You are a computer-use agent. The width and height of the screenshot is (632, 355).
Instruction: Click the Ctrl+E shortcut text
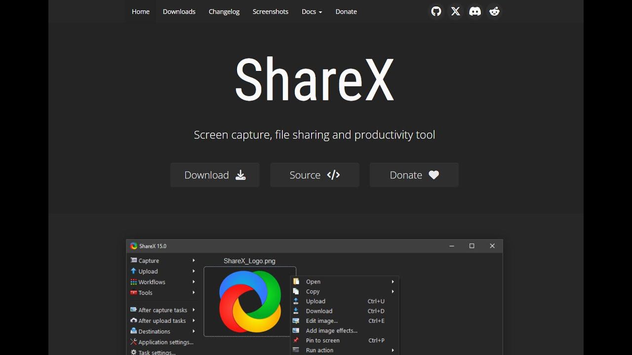click(376, 321)
